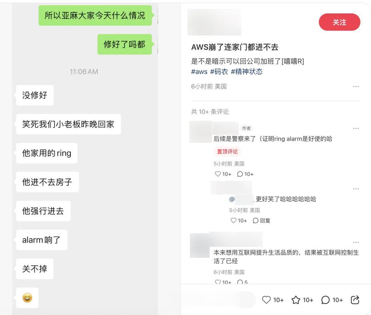Open the #精神状态 hashtag
371x315 pixels.
point(247,72)
